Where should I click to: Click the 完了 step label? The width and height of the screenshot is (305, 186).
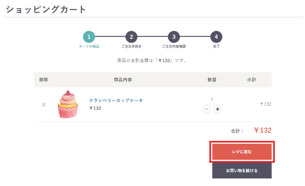[x=216, y=46]
